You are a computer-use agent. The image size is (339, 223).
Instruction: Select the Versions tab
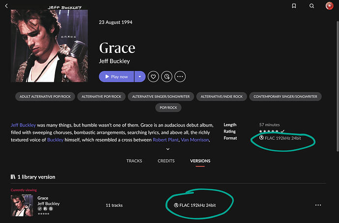200,161
